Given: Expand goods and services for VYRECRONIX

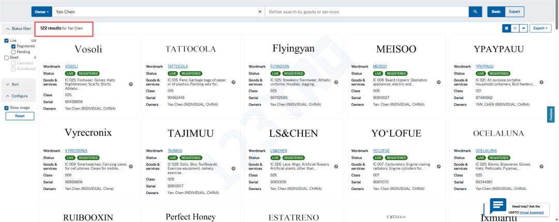Looking at the screenshot, I should coord(131,166).
